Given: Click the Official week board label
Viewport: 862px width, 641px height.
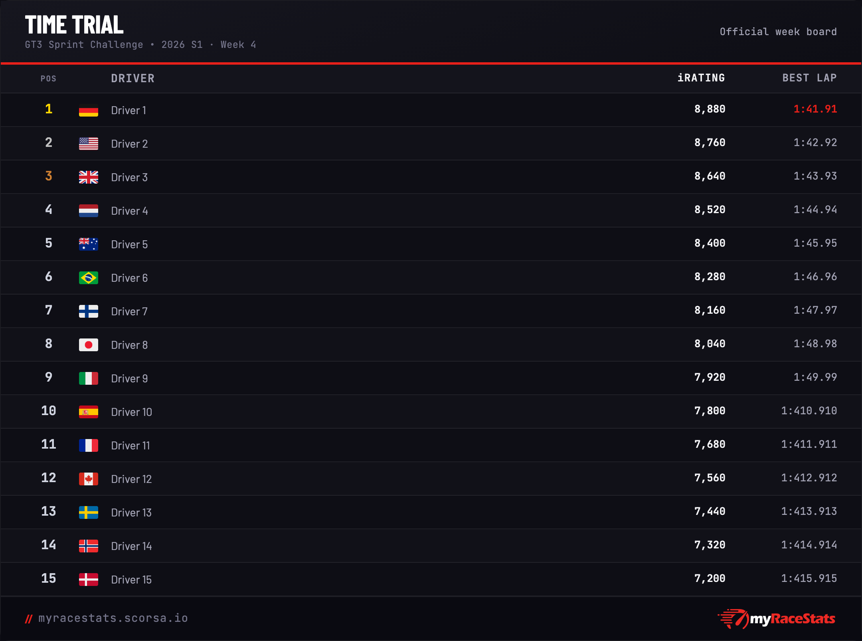Looking at the screenshot, I should tap(778, 32).
